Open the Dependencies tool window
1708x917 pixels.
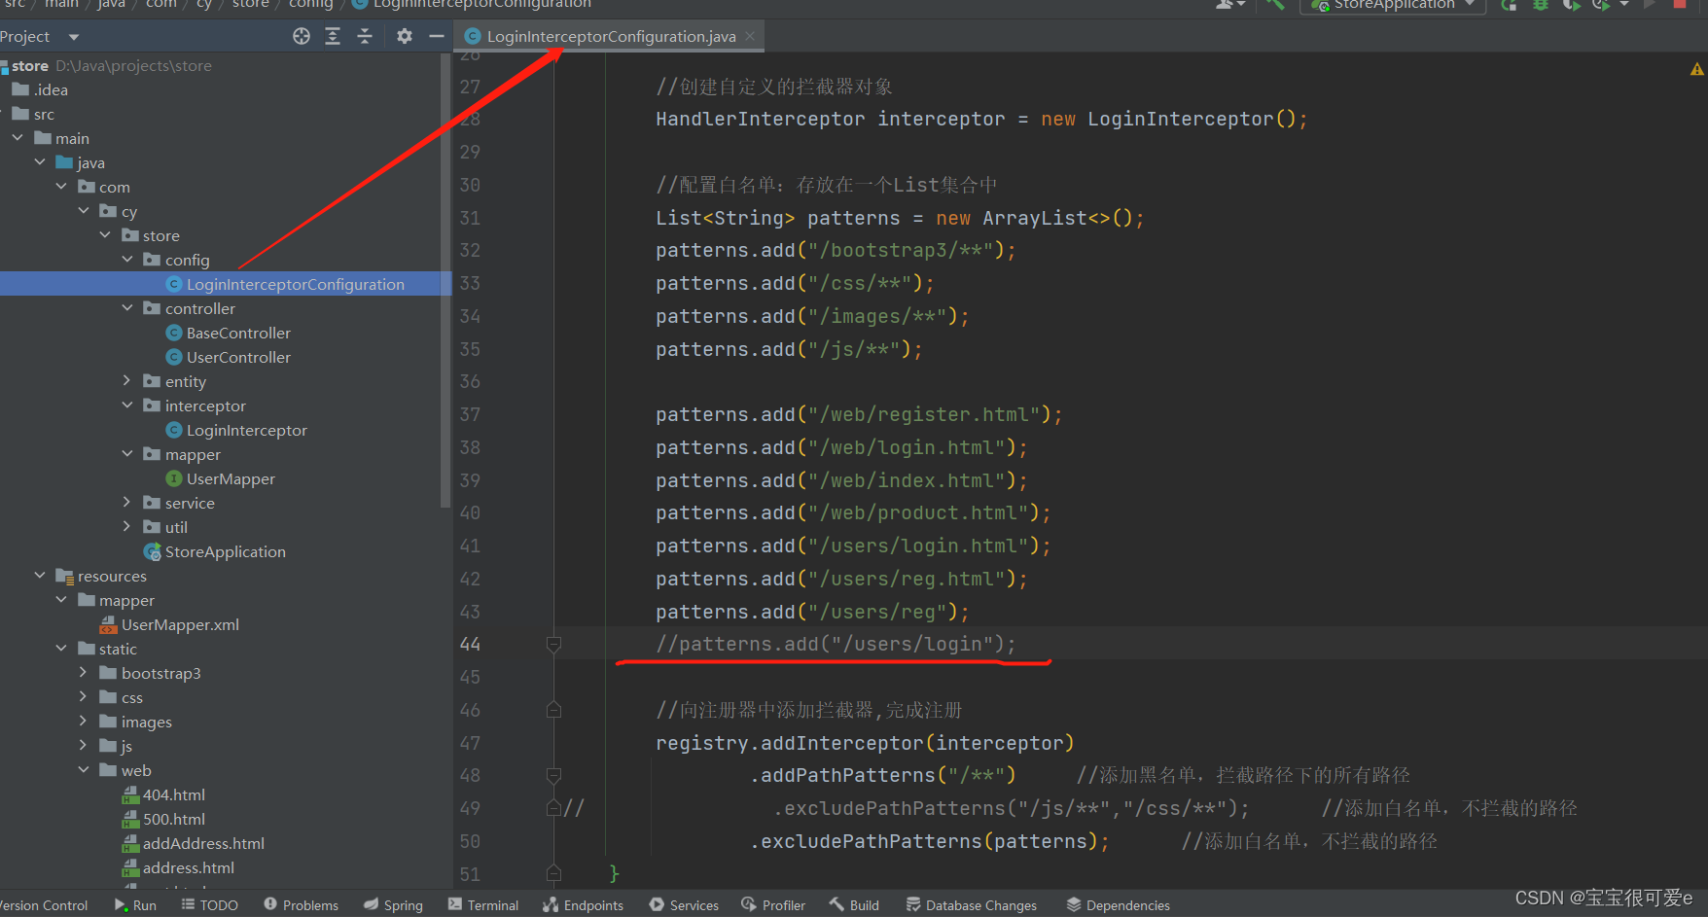1118,904
